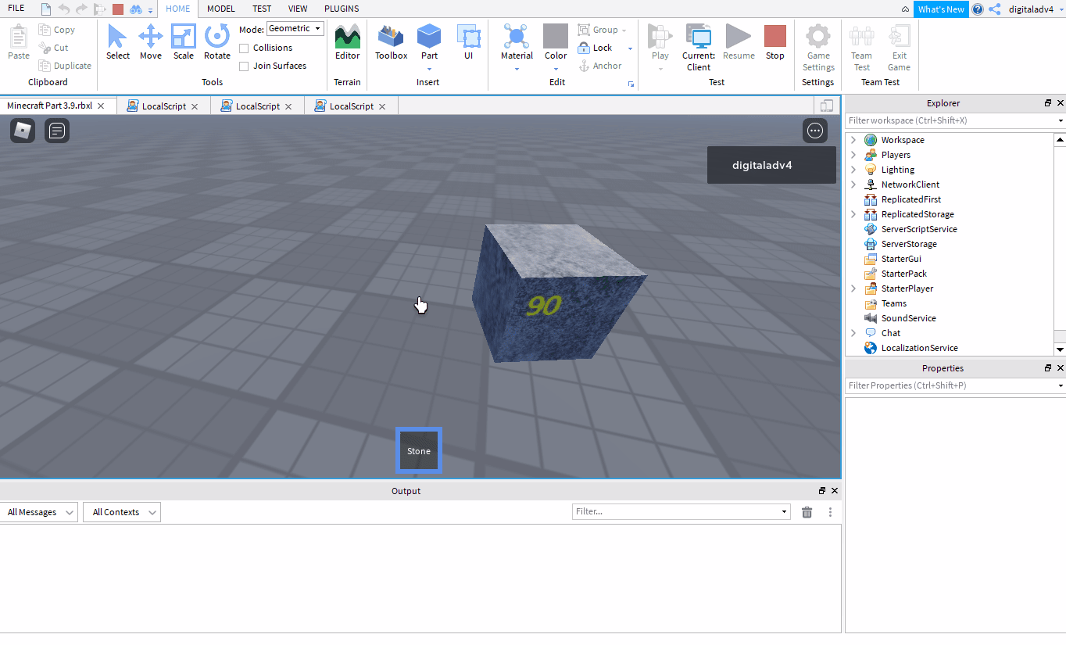The image size is (1066, 645).
Task: Click the binoculars find icon
Action: point(136,9)
